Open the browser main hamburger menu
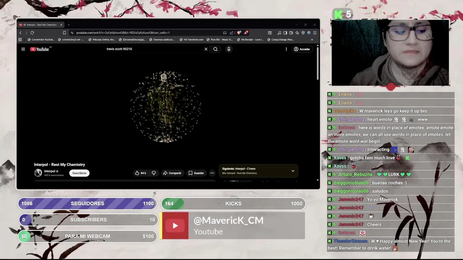Screen dimensions: 463x260 click(x=315, y=33)
